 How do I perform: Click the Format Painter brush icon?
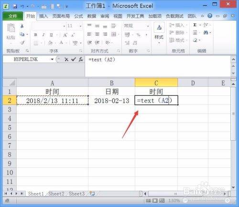pyautogui.click(x=22, y=42)
